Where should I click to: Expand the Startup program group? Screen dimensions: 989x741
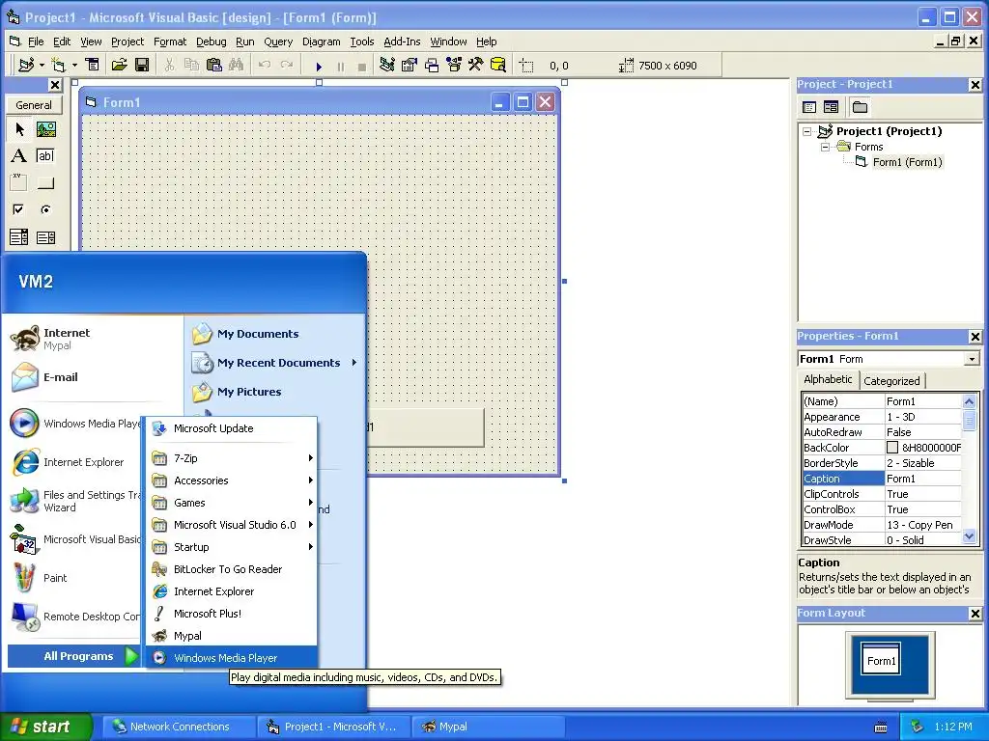pyautogui.click(x=234, y=547)
